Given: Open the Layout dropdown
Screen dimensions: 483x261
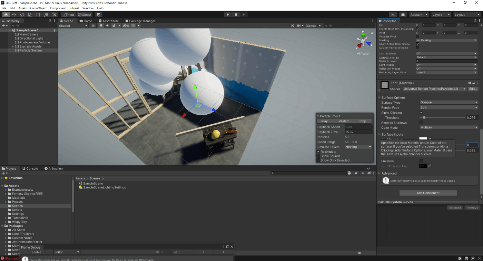Looking at the screenshot, I should click(466, 15).
